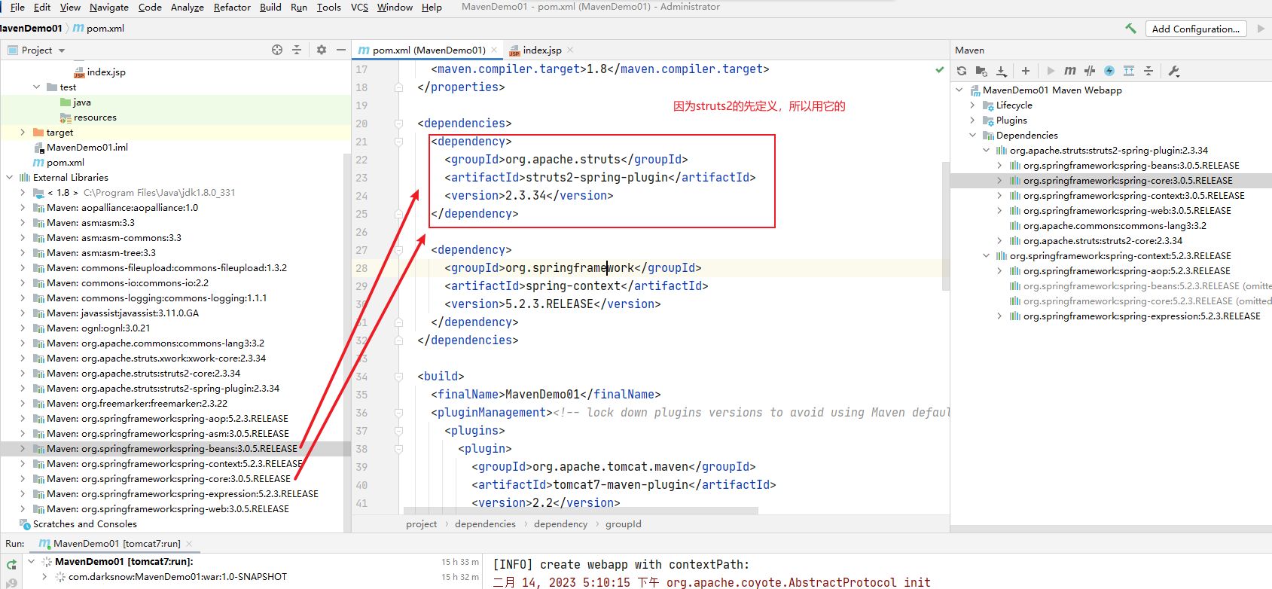Toggle fold marker at line 38 plugin tag
Viewport: 1272px width, 589px height.
398,449
